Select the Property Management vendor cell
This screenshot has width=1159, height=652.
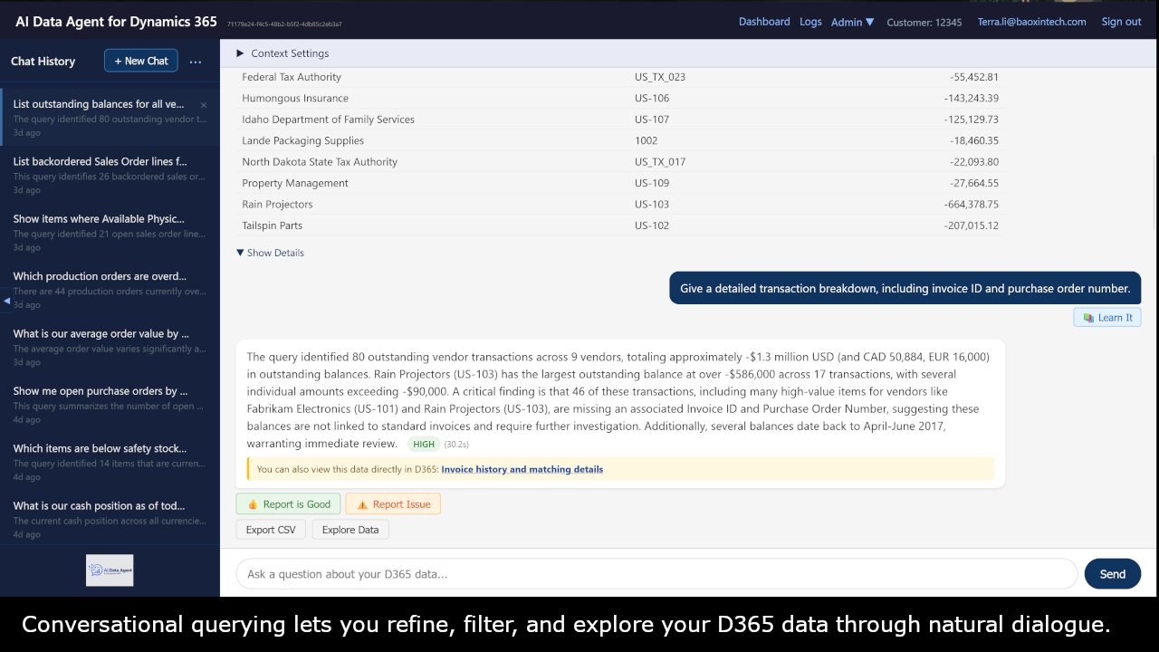295,183
